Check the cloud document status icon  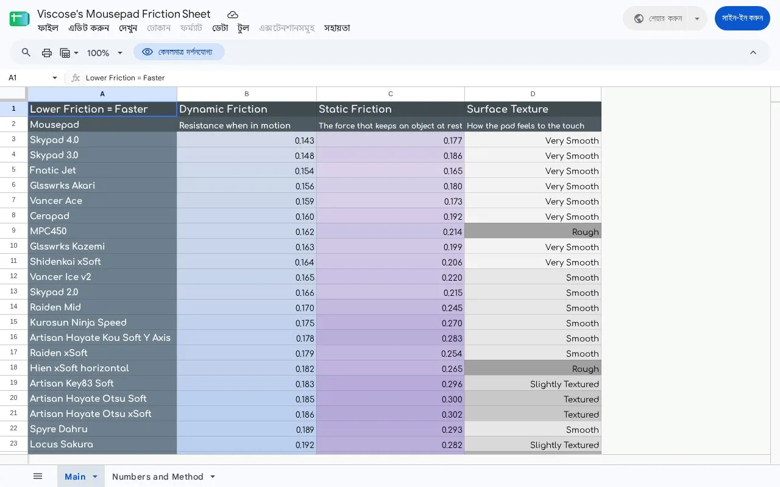(233, 15)
